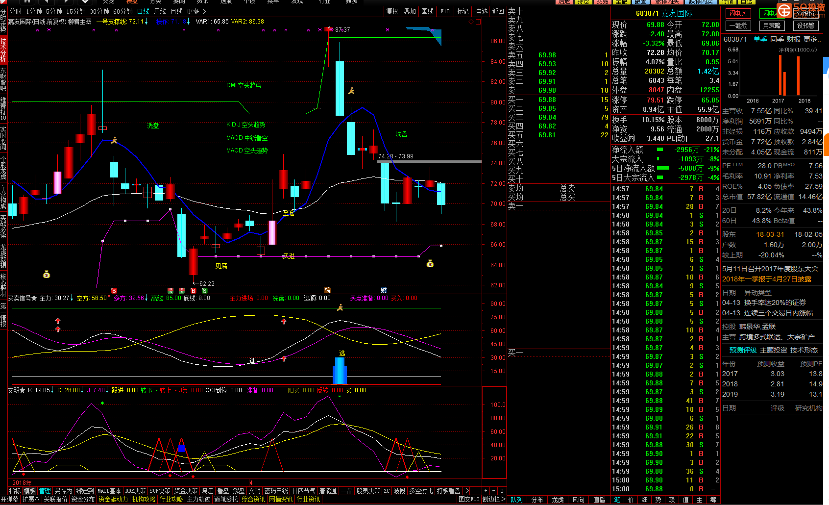Viewport: 829px width, 505px height.
Task: Click the blue 逃 signal bar
Action: 340,370
